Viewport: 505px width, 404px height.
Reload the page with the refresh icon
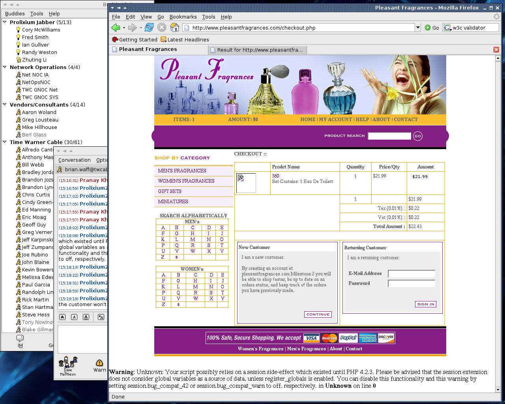tap(149, 28)
